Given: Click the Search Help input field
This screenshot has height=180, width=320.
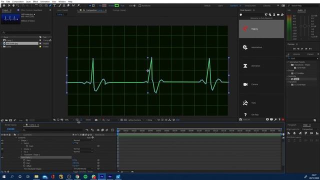Looking at the screenshot, I should [303, 5].
